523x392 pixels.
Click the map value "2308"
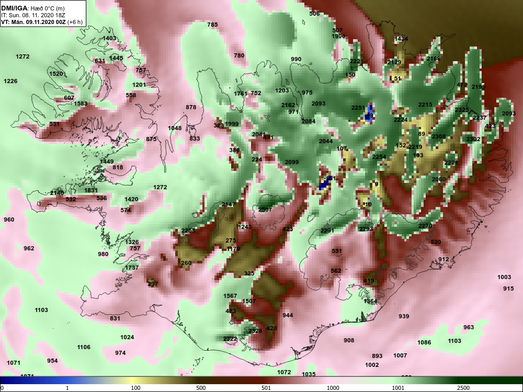[x=439, y=136]
